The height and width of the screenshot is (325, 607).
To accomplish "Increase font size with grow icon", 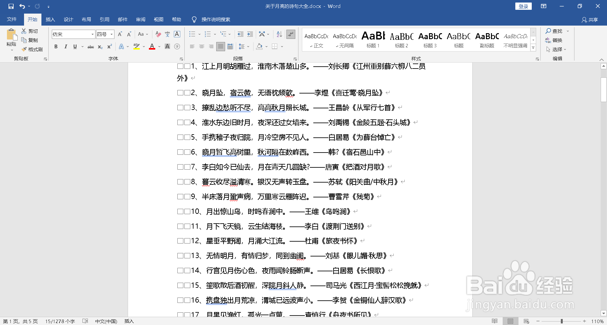I will point(120,34).
